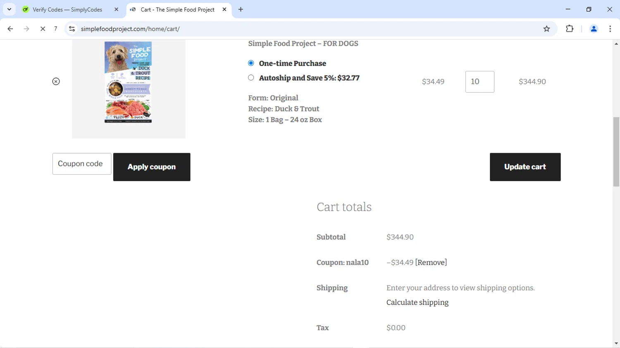620x348 pixels.
Task: Choose Autoship and Save 5% option
Action: (x=251, y=78)
